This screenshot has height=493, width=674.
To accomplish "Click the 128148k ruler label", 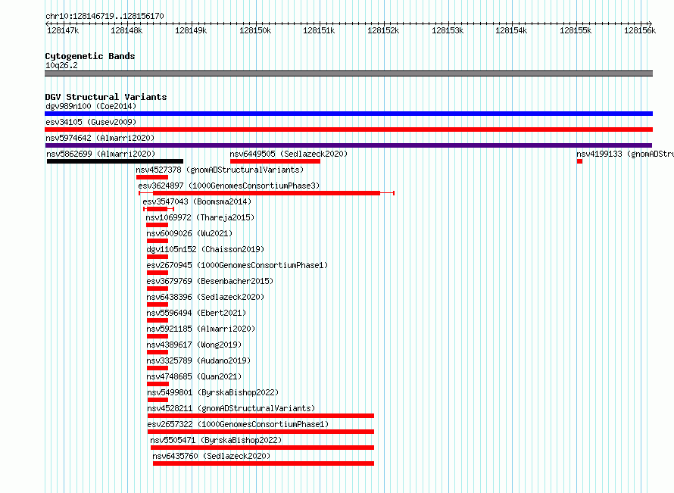I will click(126, 30).
